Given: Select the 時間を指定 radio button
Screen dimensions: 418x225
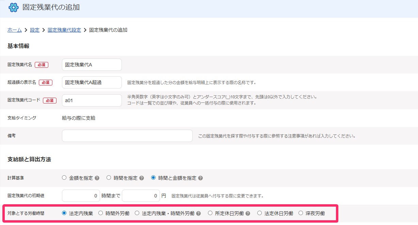Looking at the screenshot, I should click(109, 178).
